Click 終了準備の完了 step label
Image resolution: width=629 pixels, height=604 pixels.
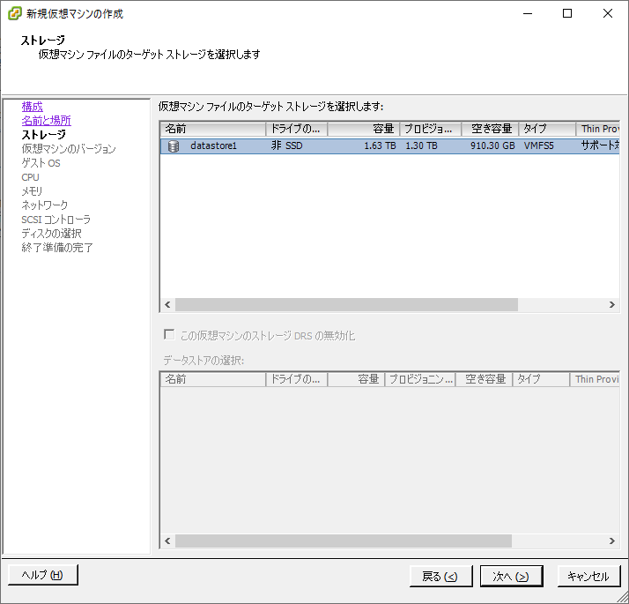click(x=57, y=248)
